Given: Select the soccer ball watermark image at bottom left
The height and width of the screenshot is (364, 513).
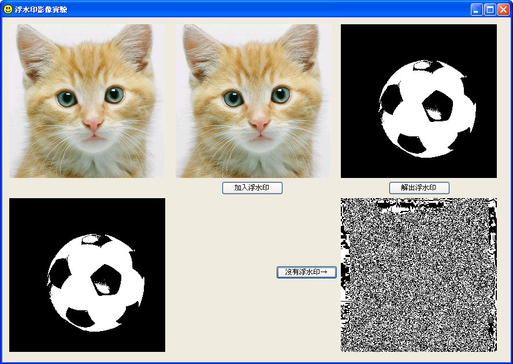Looking at the screenshot, I should pyautogui.click(x=87, y=275).
